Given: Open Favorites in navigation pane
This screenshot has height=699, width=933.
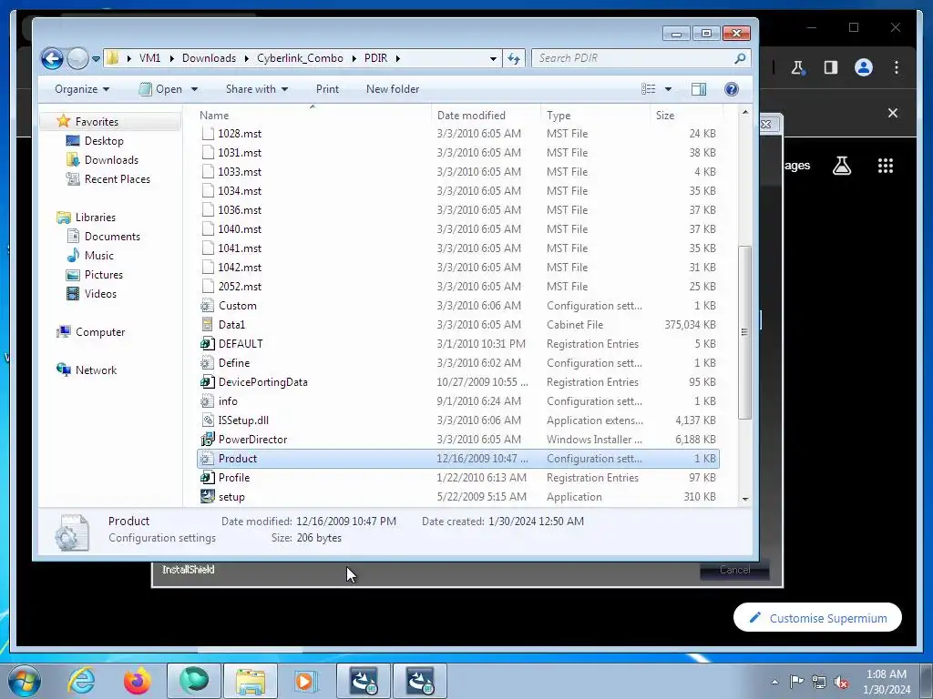Looking at the screenshot, I should pyautogui.click(x=97, y=121).
